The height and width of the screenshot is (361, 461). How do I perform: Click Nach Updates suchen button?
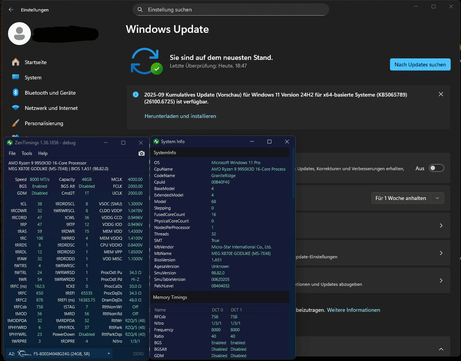point(420,64)
